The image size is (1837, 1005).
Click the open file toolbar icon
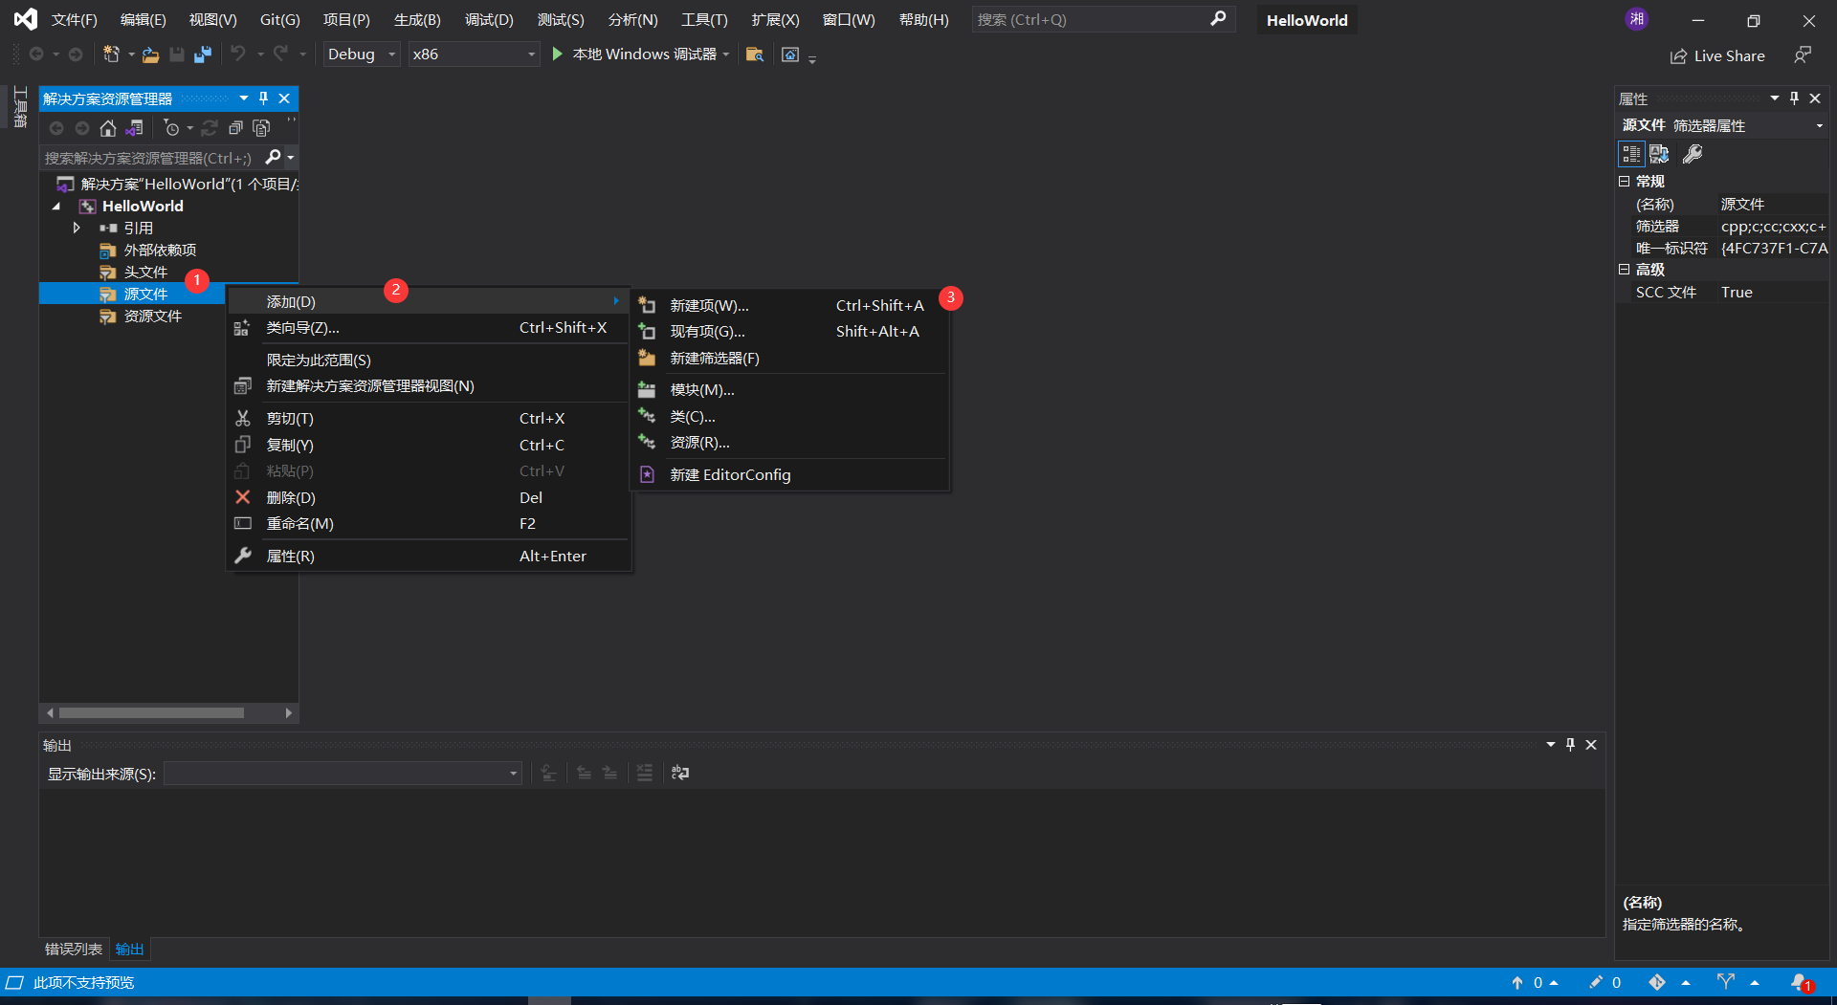click(150, 55)
